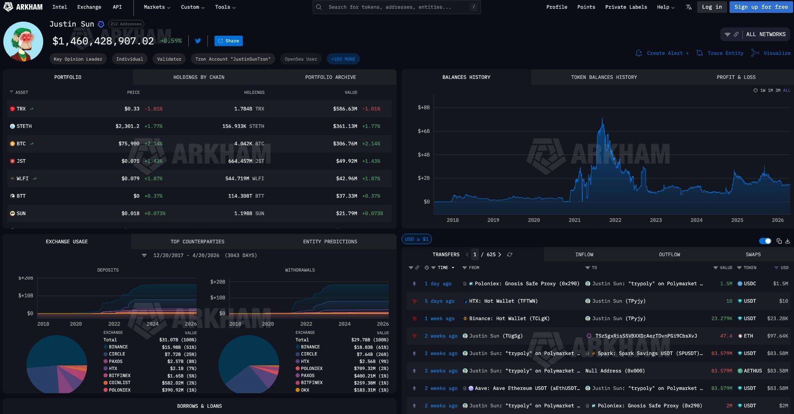This screenshot has width=794, height=414.
Task: Click the Visualize graph icon
Action: (755, 53)
